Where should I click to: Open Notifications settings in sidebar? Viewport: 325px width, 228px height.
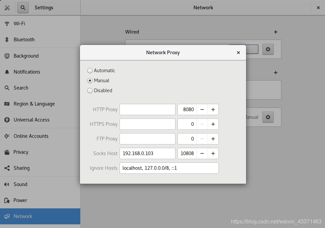[x=40, y=72]
